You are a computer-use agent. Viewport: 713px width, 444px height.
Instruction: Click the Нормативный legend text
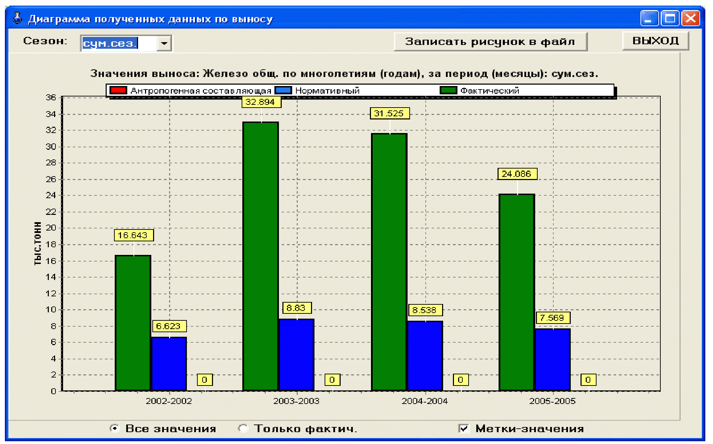tap(327, 91)
